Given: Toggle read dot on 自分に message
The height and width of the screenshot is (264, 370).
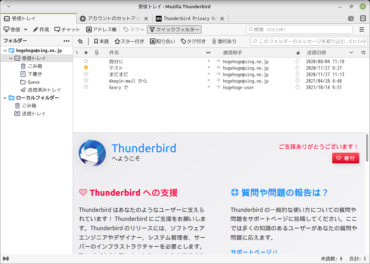Looking at the screenshot, I should (209, 61).
